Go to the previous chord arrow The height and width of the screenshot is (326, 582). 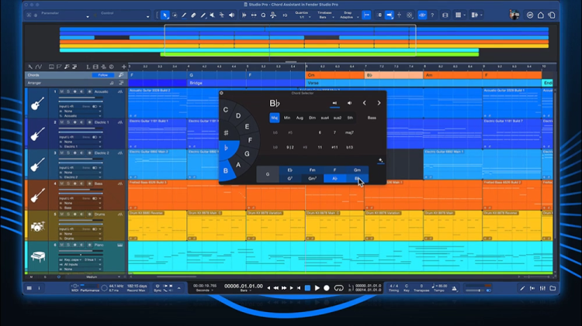tap(365, 103)
